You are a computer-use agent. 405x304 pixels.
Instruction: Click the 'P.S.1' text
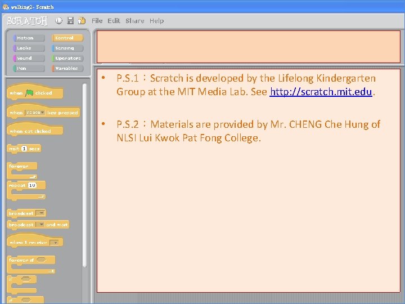pyautogui.click(x=128, y=78)
